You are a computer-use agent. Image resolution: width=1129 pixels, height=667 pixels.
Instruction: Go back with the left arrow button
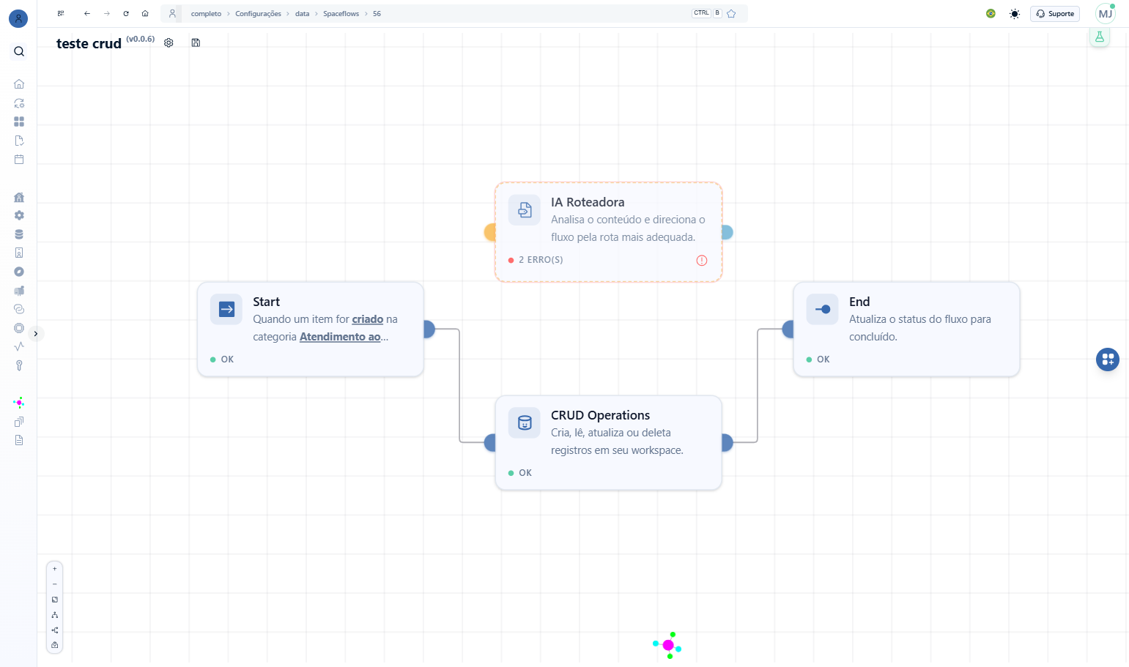87,13
